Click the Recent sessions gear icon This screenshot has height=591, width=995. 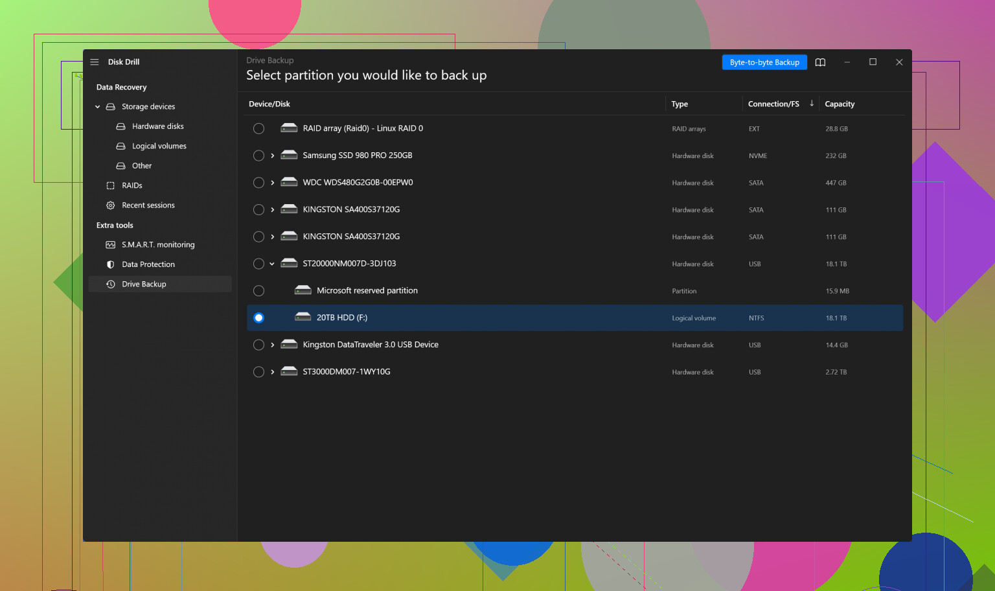point(110,205)
